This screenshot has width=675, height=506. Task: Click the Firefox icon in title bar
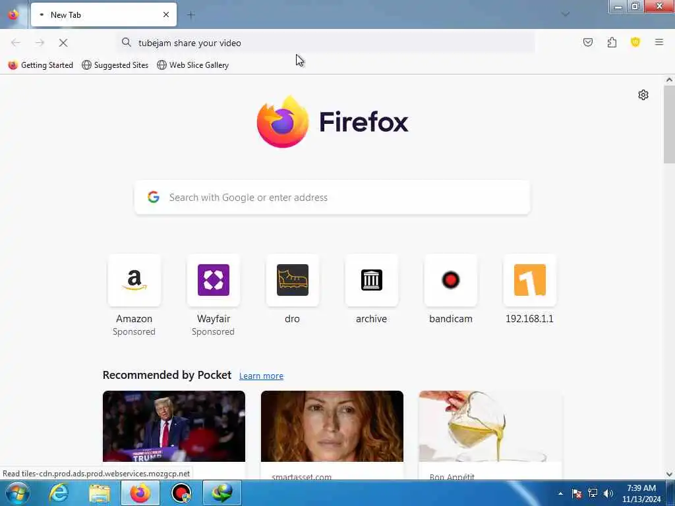click(x=13, y=14)
